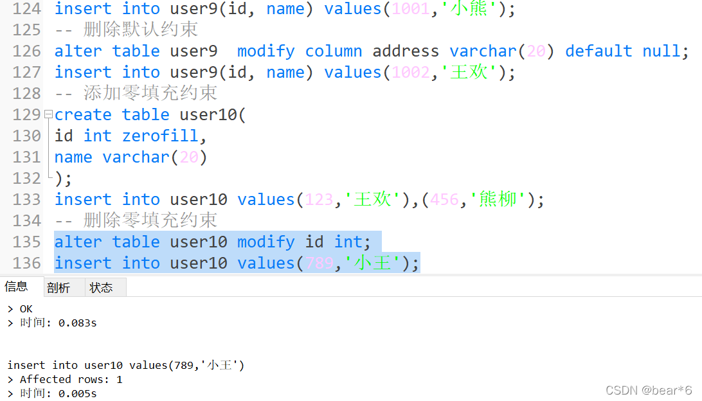Screen dimensions: 702x401
Task: Click '时间: 0.005s' in output
Action: pyautogui.click(x=59, y=393)
